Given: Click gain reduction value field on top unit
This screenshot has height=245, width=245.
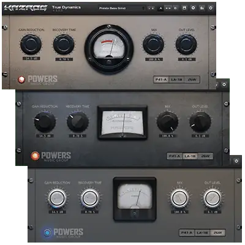Looking at the screenshot, I should (x=31, y=59).
